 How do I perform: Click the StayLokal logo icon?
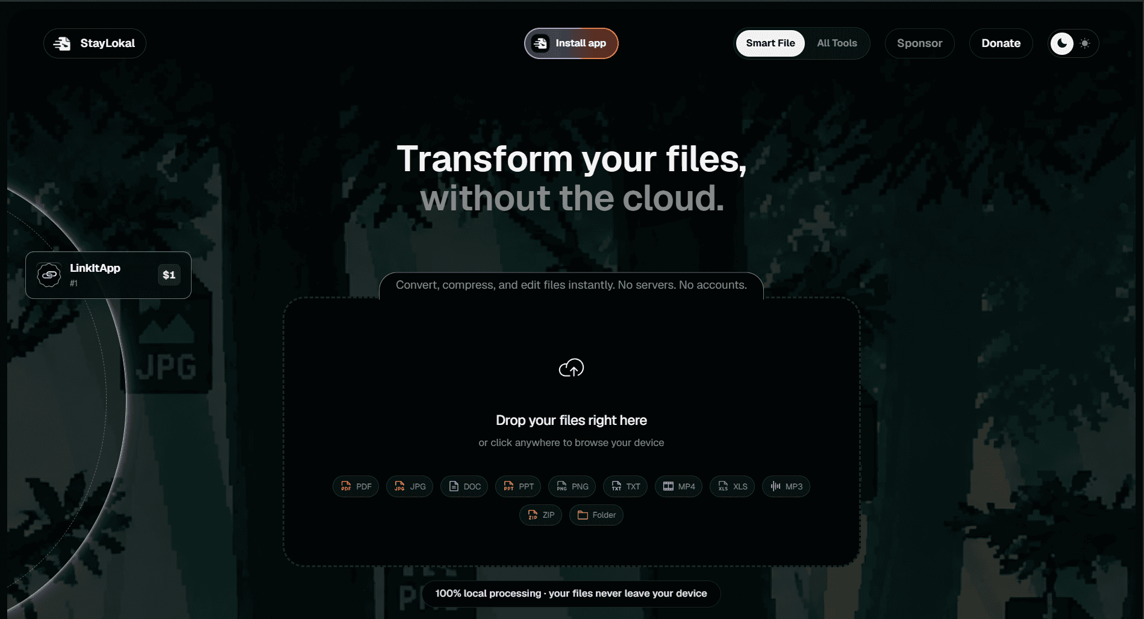(x=62, y=43)
